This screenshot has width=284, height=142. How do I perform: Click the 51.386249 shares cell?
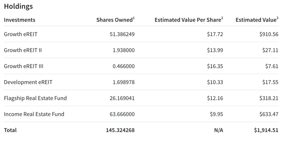122,34
